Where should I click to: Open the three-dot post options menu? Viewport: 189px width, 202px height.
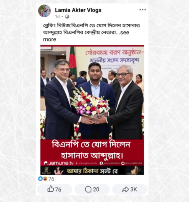click(143, 10)
